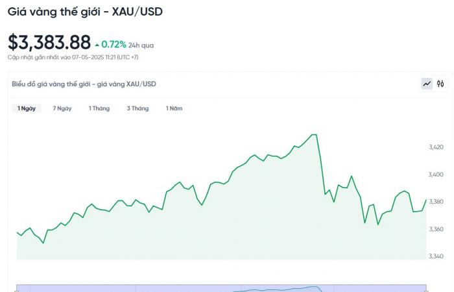454x292 pixels.
Task: Switch to line chart view icon
Action: 427,84
